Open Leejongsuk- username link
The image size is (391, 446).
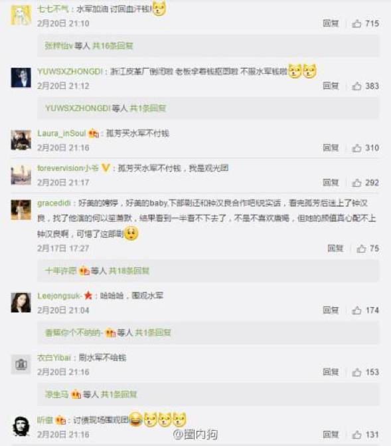(60, 296)
